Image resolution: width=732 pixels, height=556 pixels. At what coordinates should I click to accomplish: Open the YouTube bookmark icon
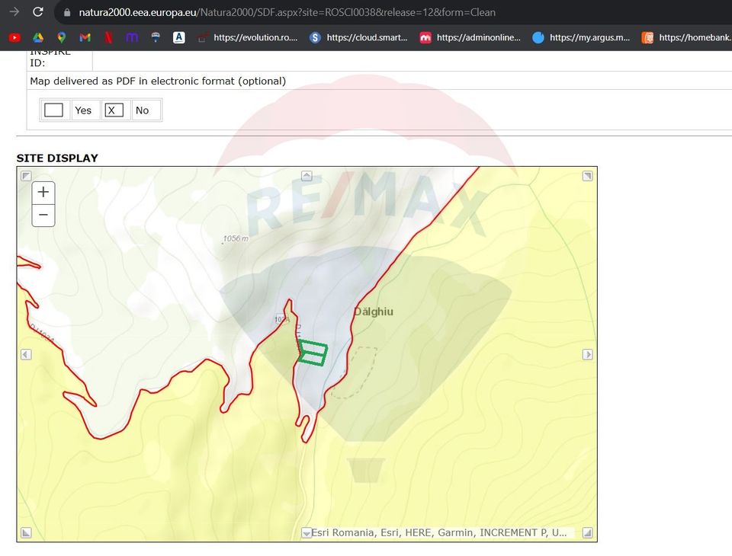[x=14, y=37]
